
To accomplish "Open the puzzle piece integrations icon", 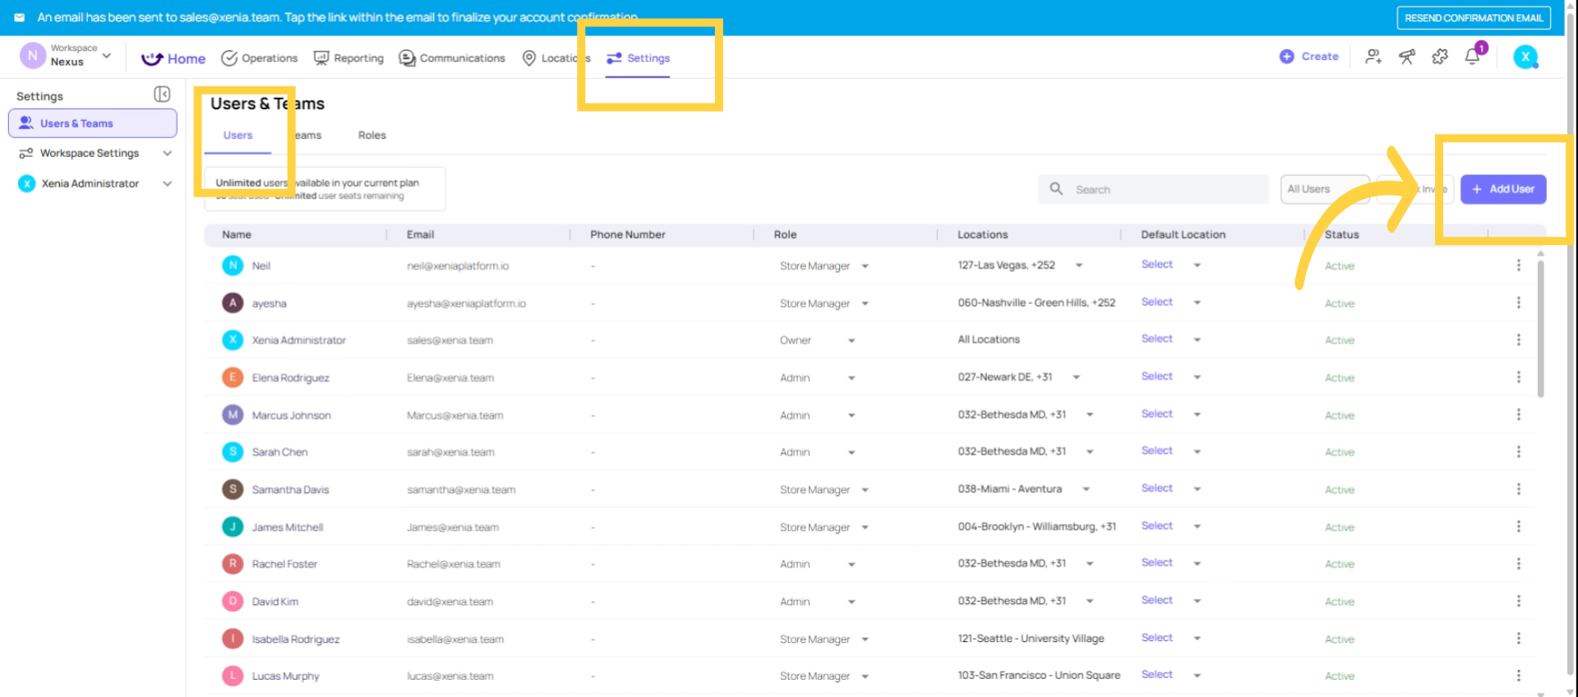I will [1440, 57].
